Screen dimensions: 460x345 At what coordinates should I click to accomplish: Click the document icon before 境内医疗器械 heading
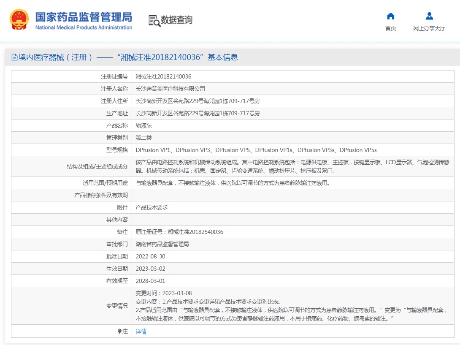(14, 57)
